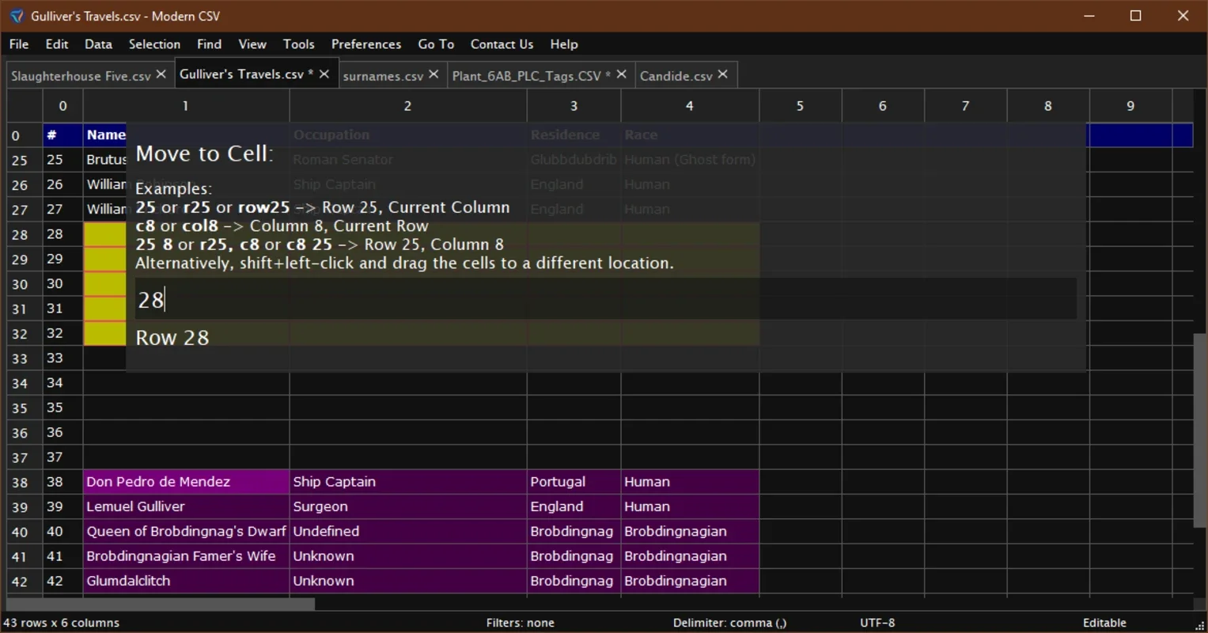Image resolution: width=1208 pixels, height=633 pixels.
Task: Click the Modern CSV app icon in title bar
Action: click(x=17, y=16)
